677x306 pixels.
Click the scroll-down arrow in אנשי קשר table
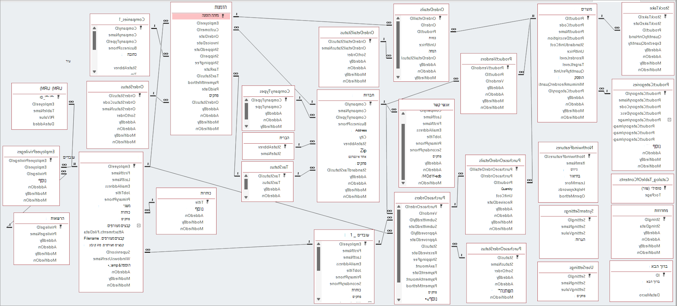coord(403,183)
